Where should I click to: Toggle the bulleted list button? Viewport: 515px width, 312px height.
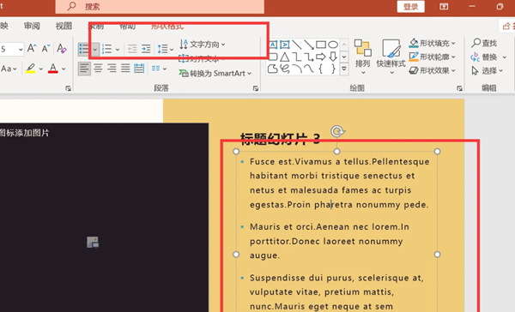pyautogui.click(x=84, y=50)
